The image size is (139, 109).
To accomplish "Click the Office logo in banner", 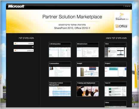I will [121, 26].
